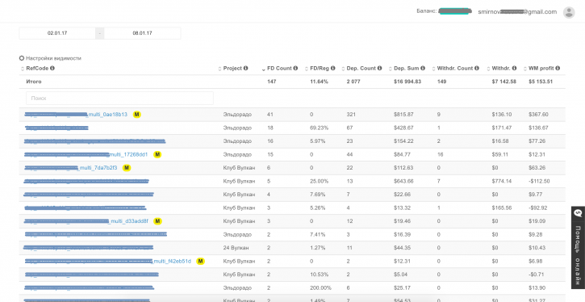
Task: Click the negative profit value -$112.50
Action: (540, 182)
